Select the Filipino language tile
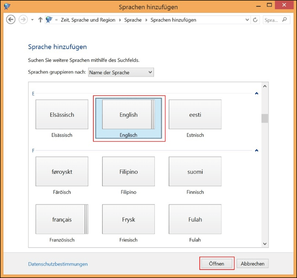This screenshot has width=297, height=278. click(128, 171)
